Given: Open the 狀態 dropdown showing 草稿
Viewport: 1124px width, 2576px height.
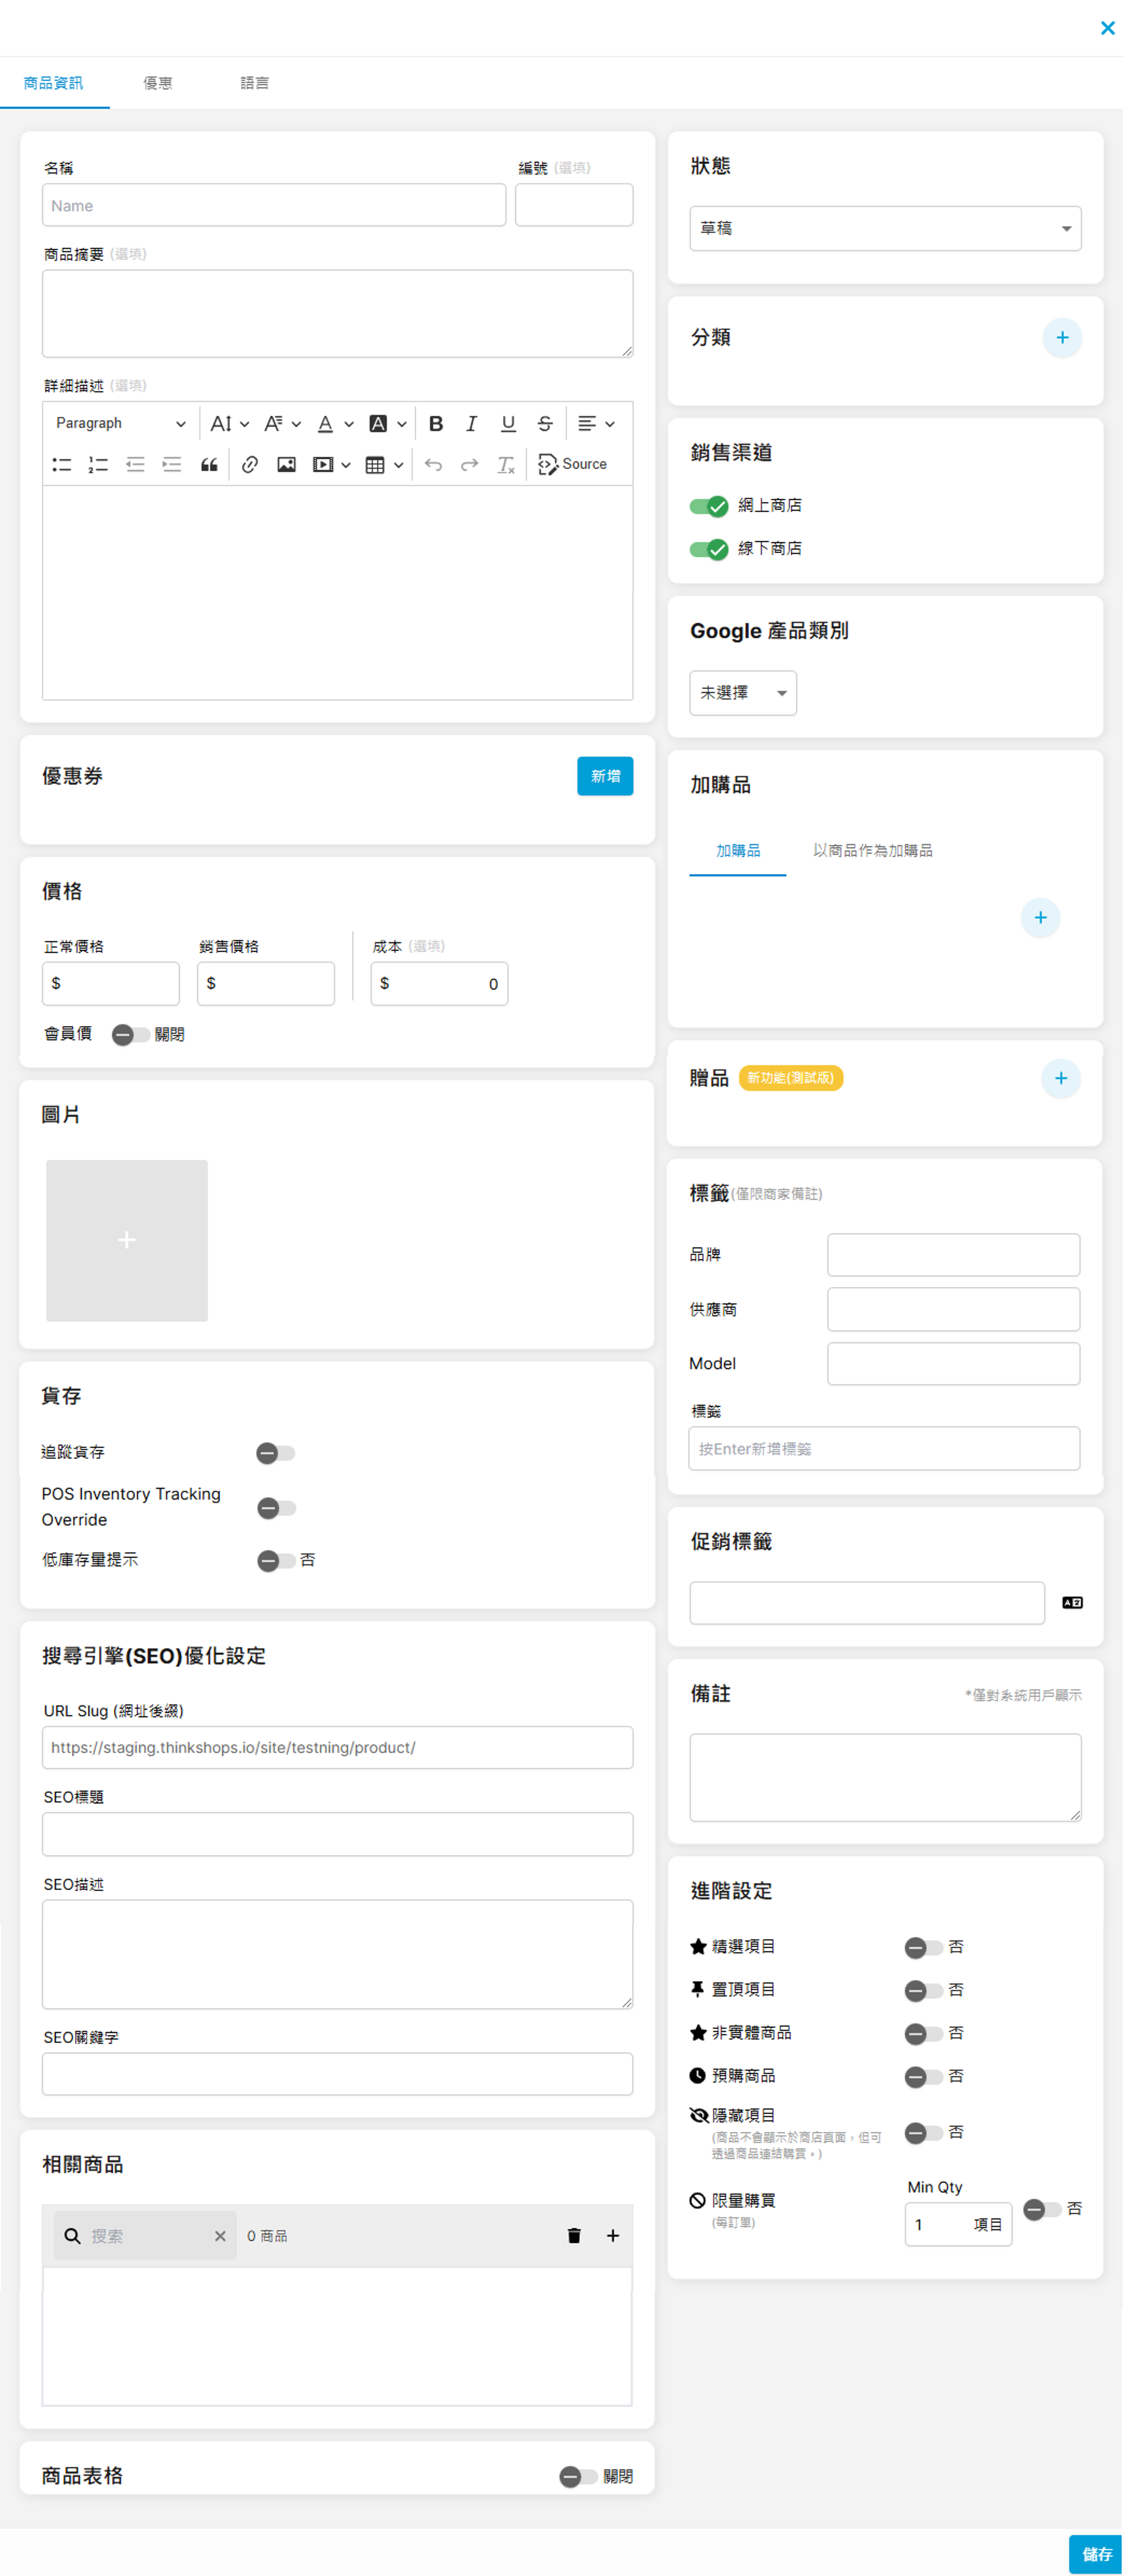Looking at the screenshot, I should tap(884, 229).
